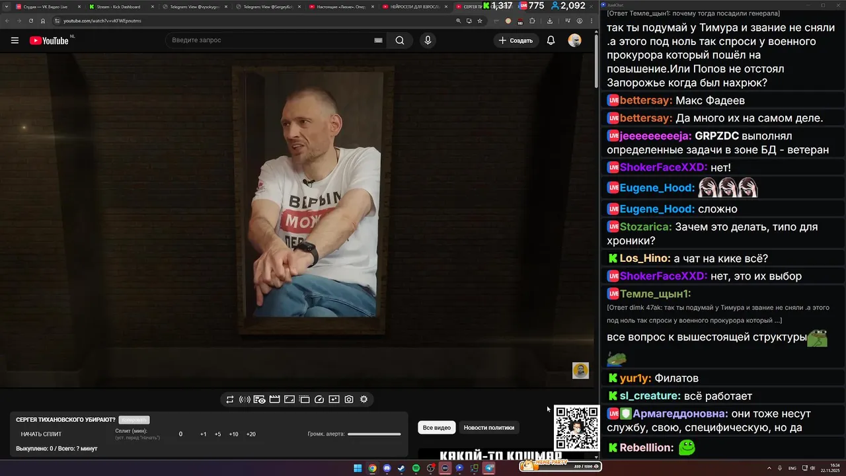This screenshot has height=476, width=846.
Task: Click the plus-in-frame icon in video toolbar
Action: pyautogui.click(x=334, y=399)
